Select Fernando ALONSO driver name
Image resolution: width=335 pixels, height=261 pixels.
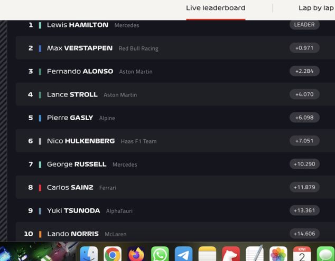pyautogui.click(x=80, y=71)
